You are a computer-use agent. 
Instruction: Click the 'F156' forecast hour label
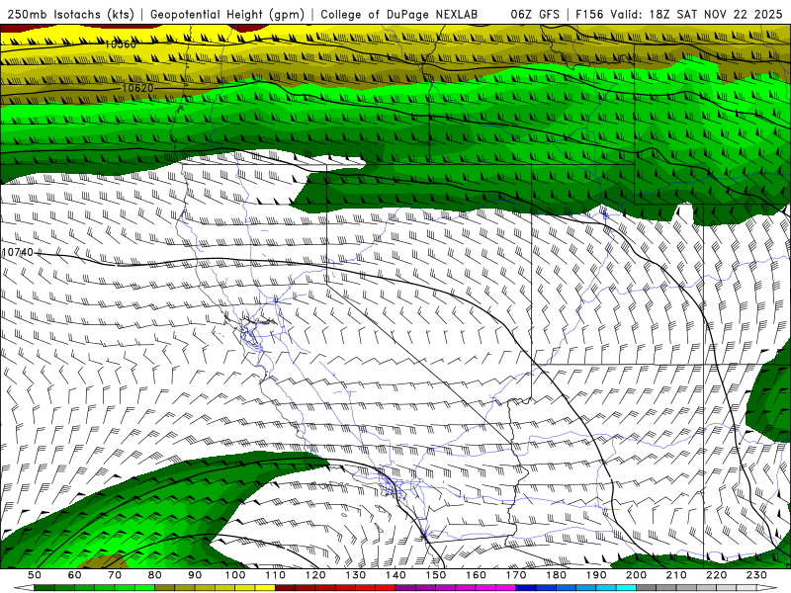[589, 15]
